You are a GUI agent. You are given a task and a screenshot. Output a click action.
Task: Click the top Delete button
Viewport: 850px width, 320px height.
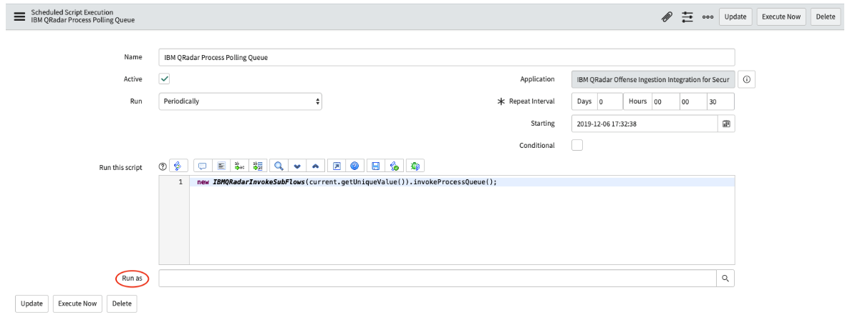[x=826, y=16]
